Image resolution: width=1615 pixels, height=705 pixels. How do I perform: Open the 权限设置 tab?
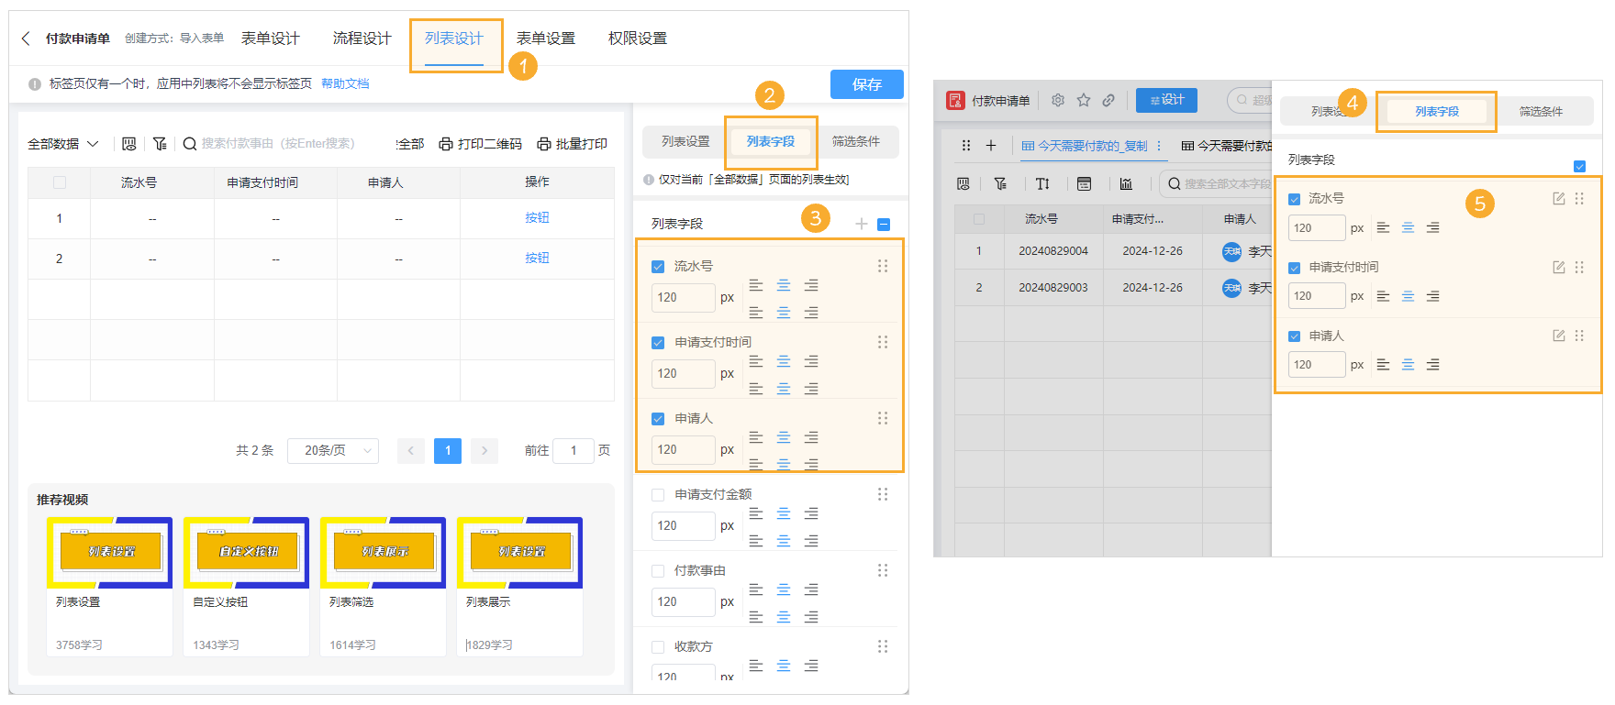click(637, 39)
